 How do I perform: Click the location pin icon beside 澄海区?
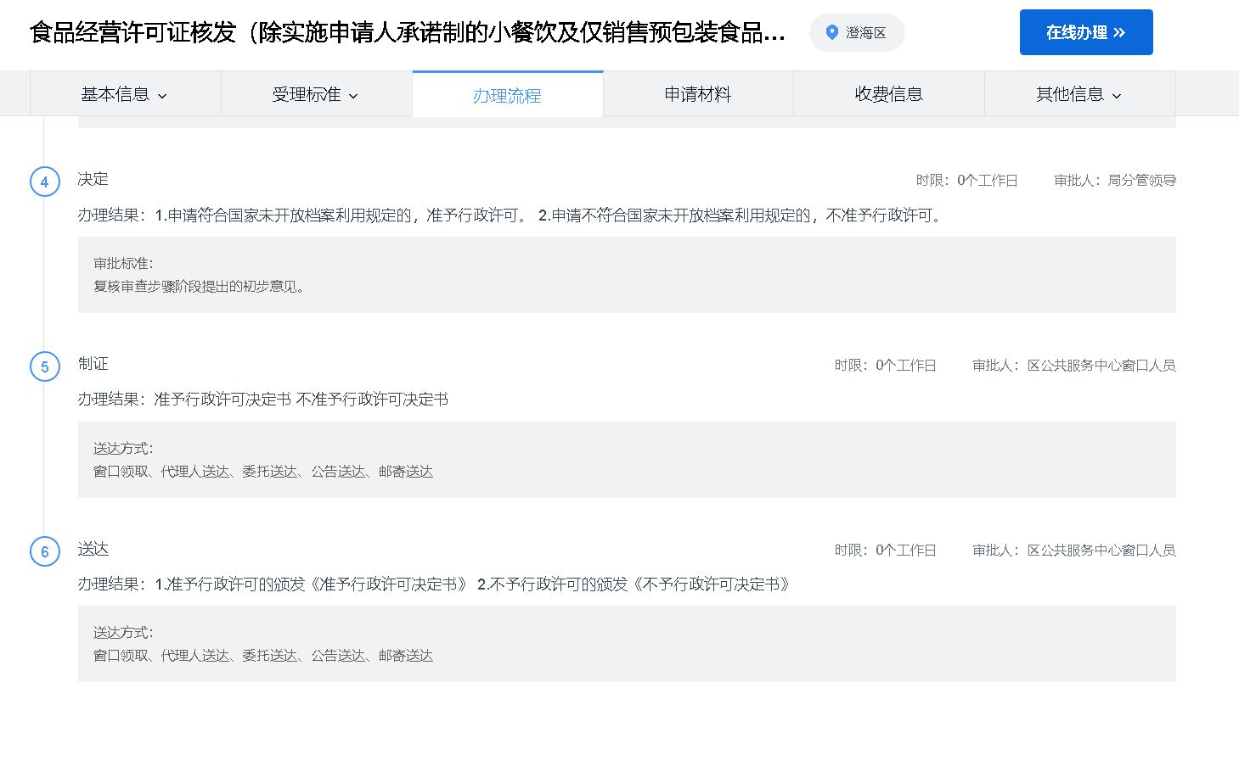point(832,32)
